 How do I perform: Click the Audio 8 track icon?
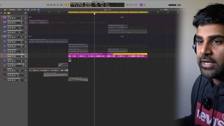point(5,70)
